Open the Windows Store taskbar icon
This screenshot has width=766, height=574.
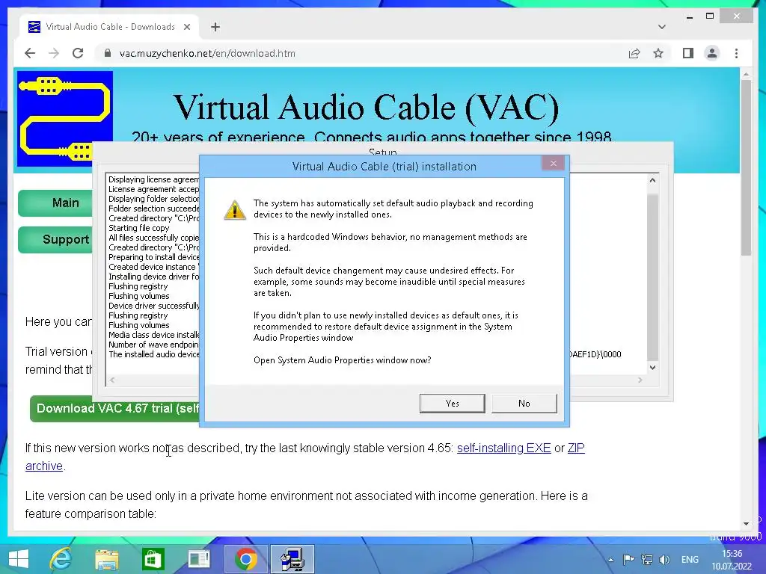pyautogui.click(x=153, y=559)
